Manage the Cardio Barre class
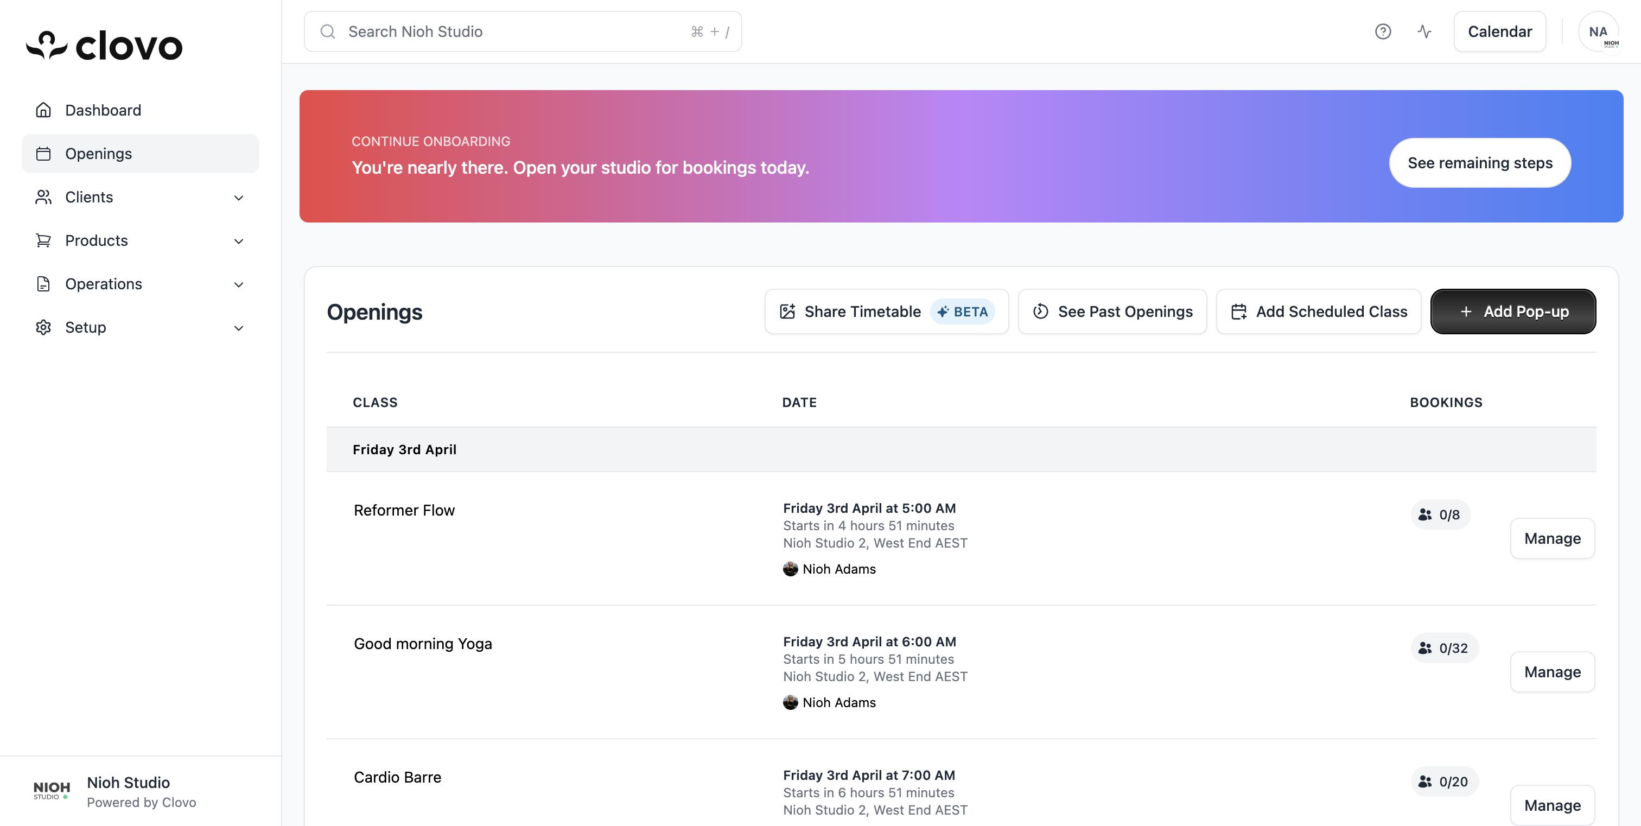The image size is (1641, 826). click(1553, 805)
